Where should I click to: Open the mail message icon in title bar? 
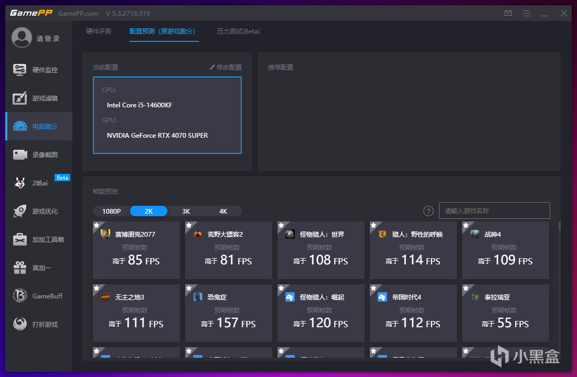508,13
